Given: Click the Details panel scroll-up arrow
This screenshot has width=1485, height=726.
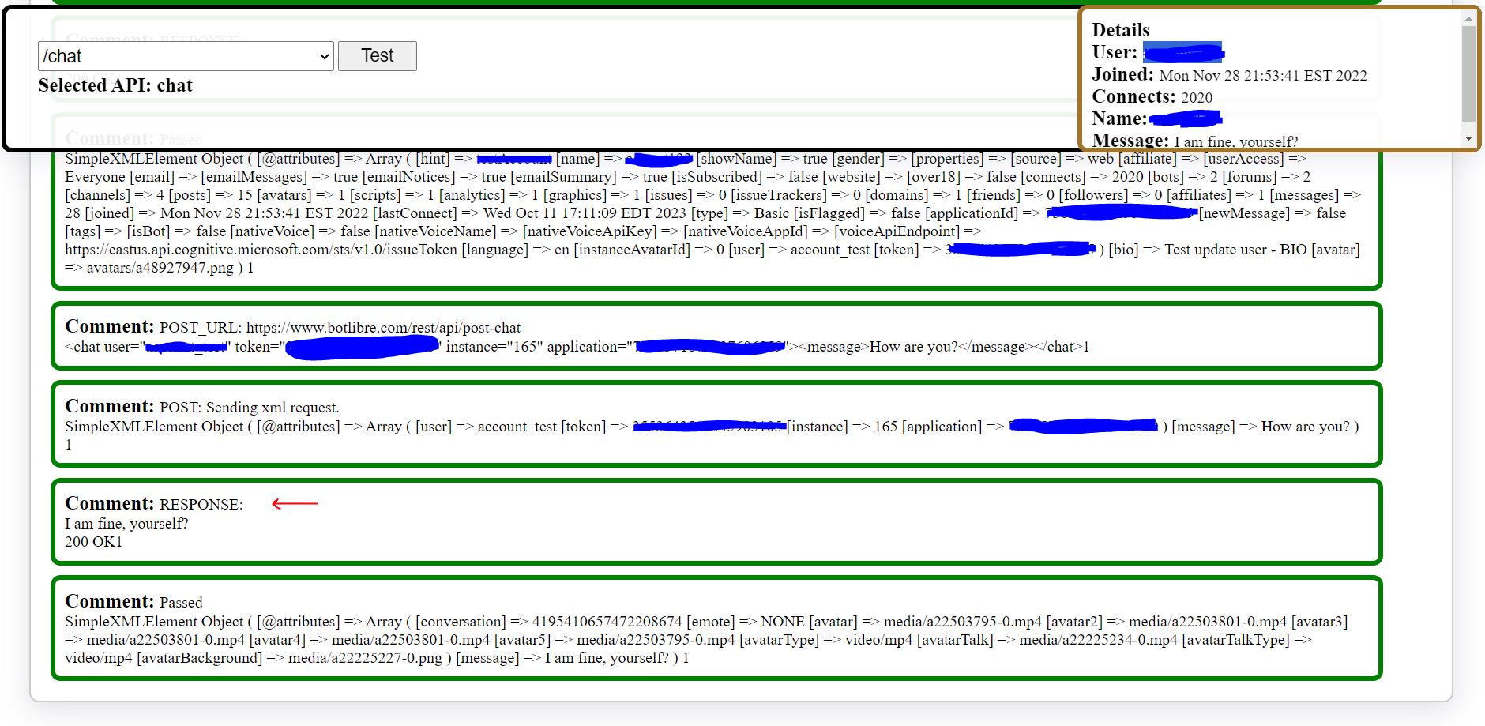Looking at the screenshot, I should [1468, 17].
